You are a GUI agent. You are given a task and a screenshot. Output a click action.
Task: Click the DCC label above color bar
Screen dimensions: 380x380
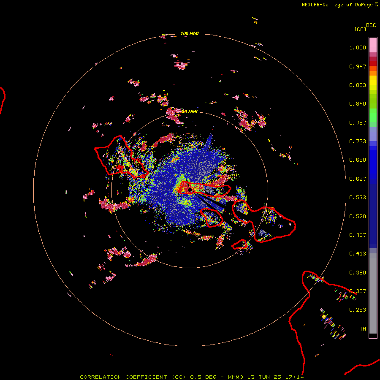click(x=371, y=25)
